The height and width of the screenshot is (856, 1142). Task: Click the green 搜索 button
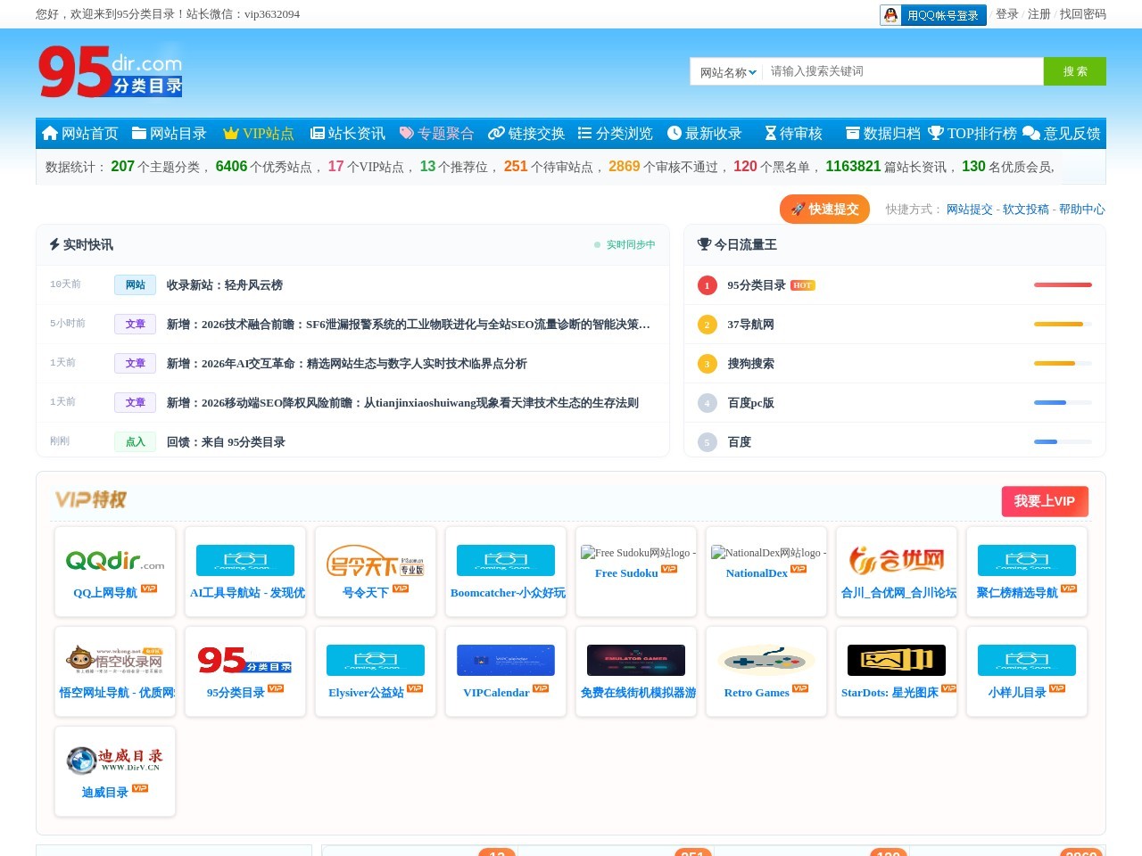click(1075, 71)
